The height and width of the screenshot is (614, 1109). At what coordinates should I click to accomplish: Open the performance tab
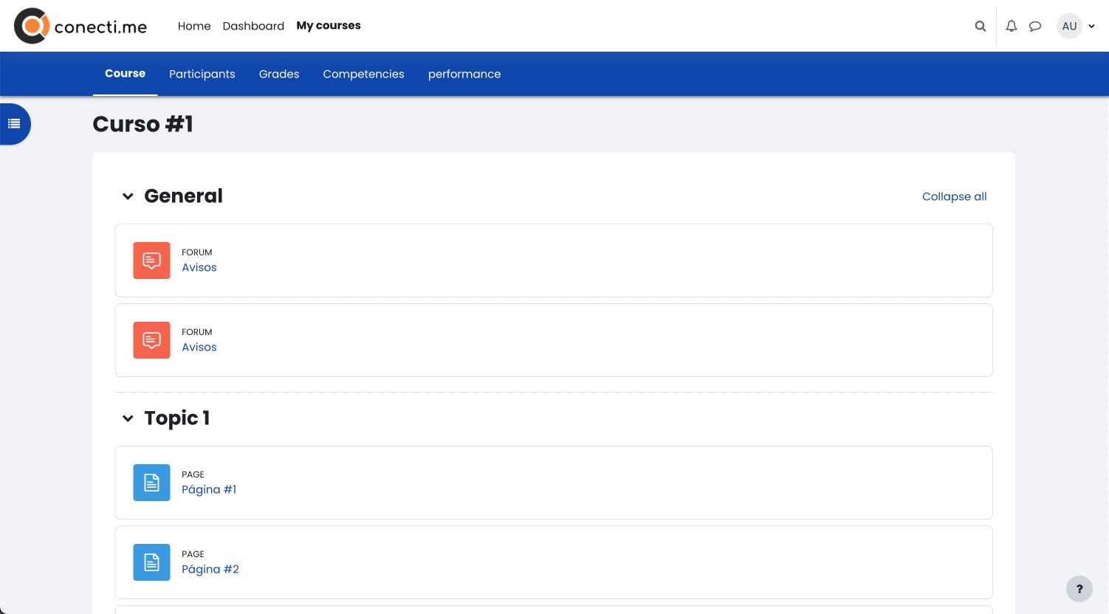click(464, 74)
